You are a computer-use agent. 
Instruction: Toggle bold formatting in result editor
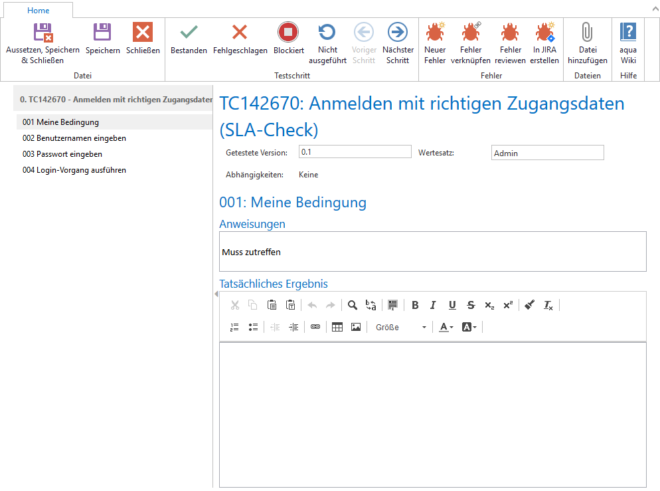click(415, 305)
